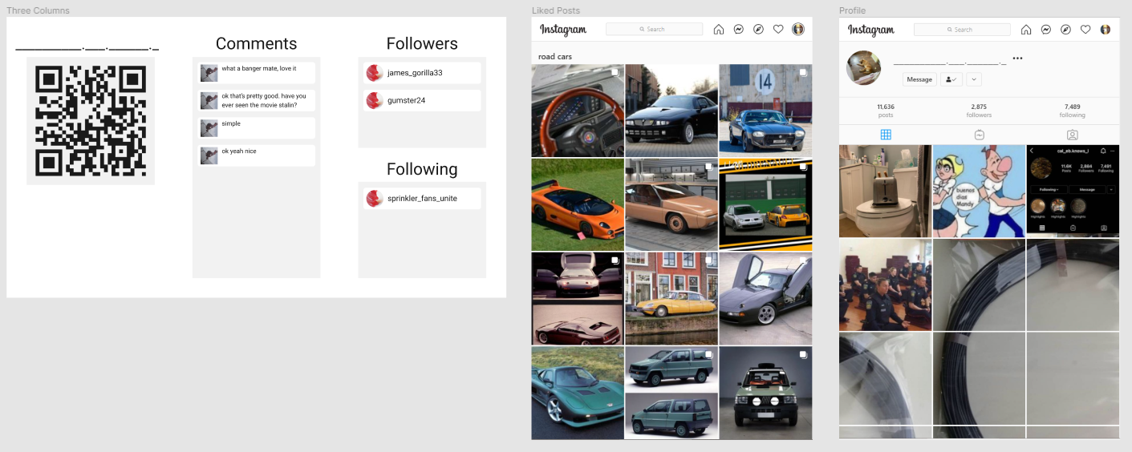This screenshot has height=452, width=1132.
Task: Click gumster24 avatar in Followers list
Action: [374, 100]
